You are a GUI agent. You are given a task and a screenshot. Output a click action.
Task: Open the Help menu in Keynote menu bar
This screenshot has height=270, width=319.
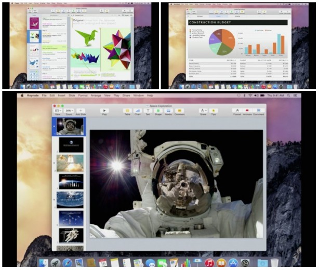tap(150, 96)
